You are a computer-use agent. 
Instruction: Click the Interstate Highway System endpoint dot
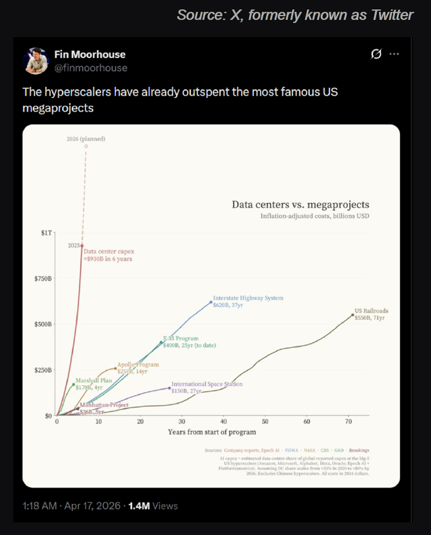[211, 302]
